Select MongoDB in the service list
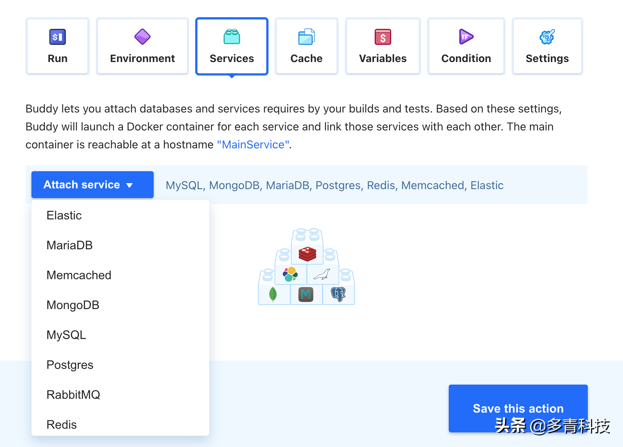 pos(120,305)
